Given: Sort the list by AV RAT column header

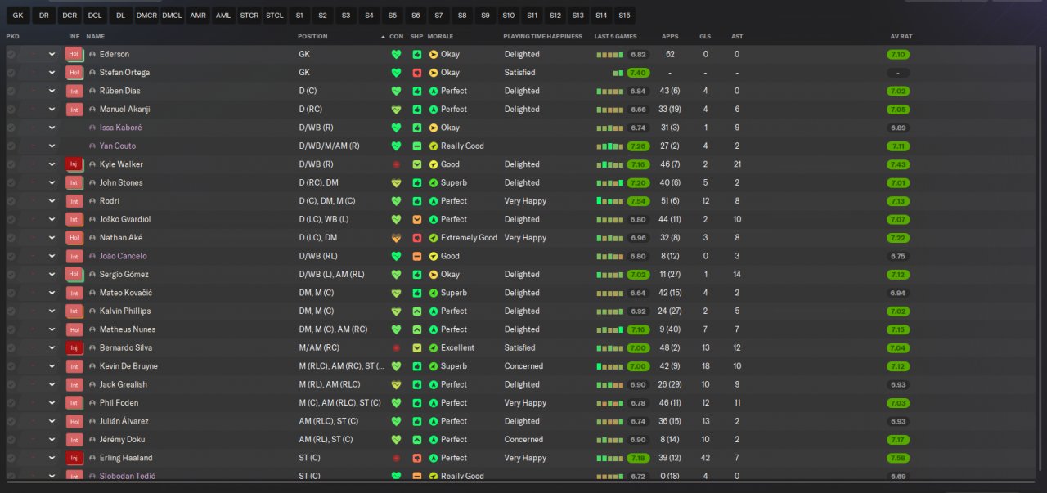Looking at the screenshot, I should (x=901, y=37).
